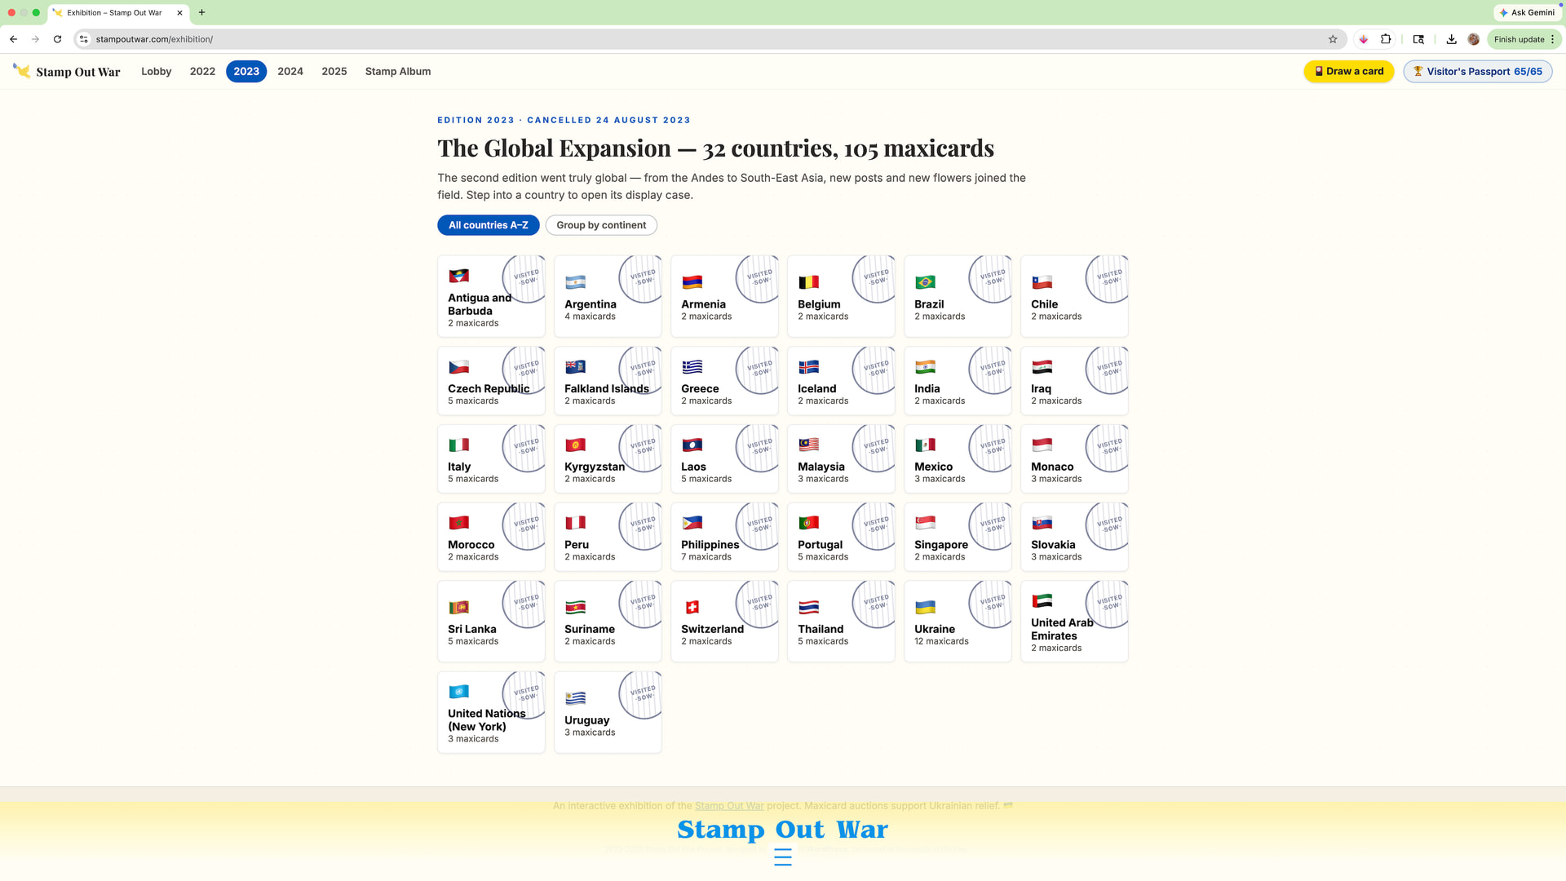The width and height of the screenshot is (1566, 881).
Task: Click the Draw a card button
Action: (1349, 72)
